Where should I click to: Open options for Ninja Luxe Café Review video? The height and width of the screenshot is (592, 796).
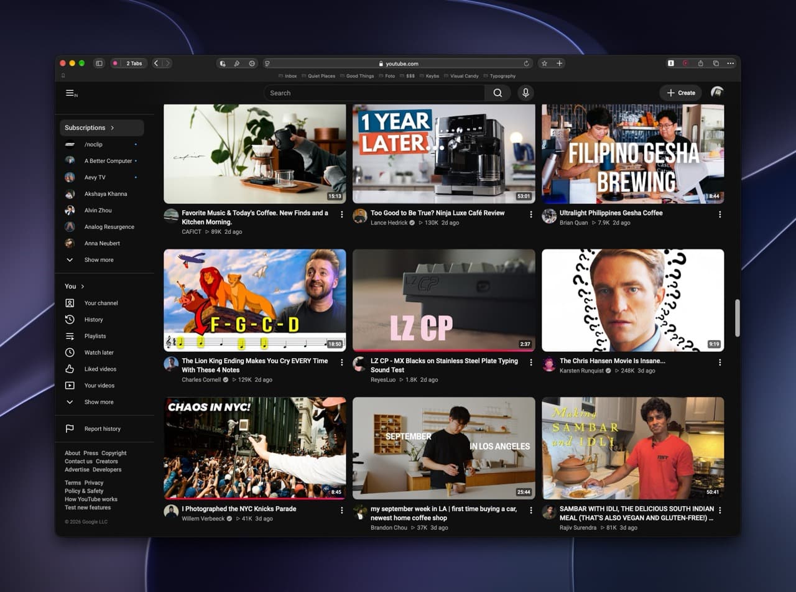(x=531, y=214)
